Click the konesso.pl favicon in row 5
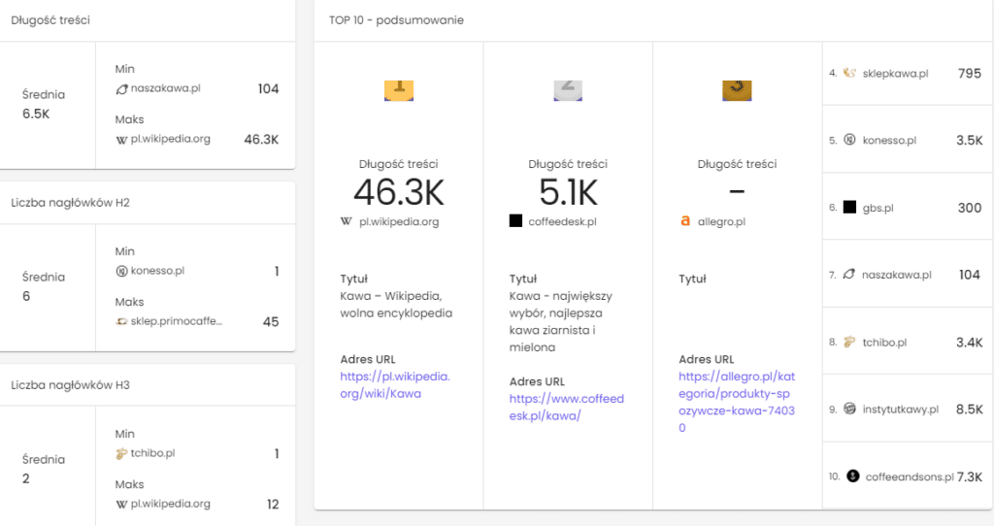 pos(849,140)
